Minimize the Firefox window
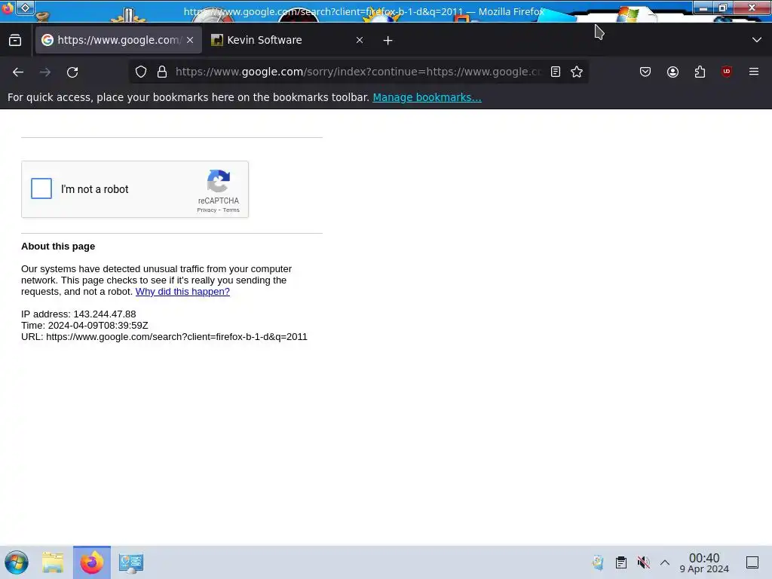 703,8
